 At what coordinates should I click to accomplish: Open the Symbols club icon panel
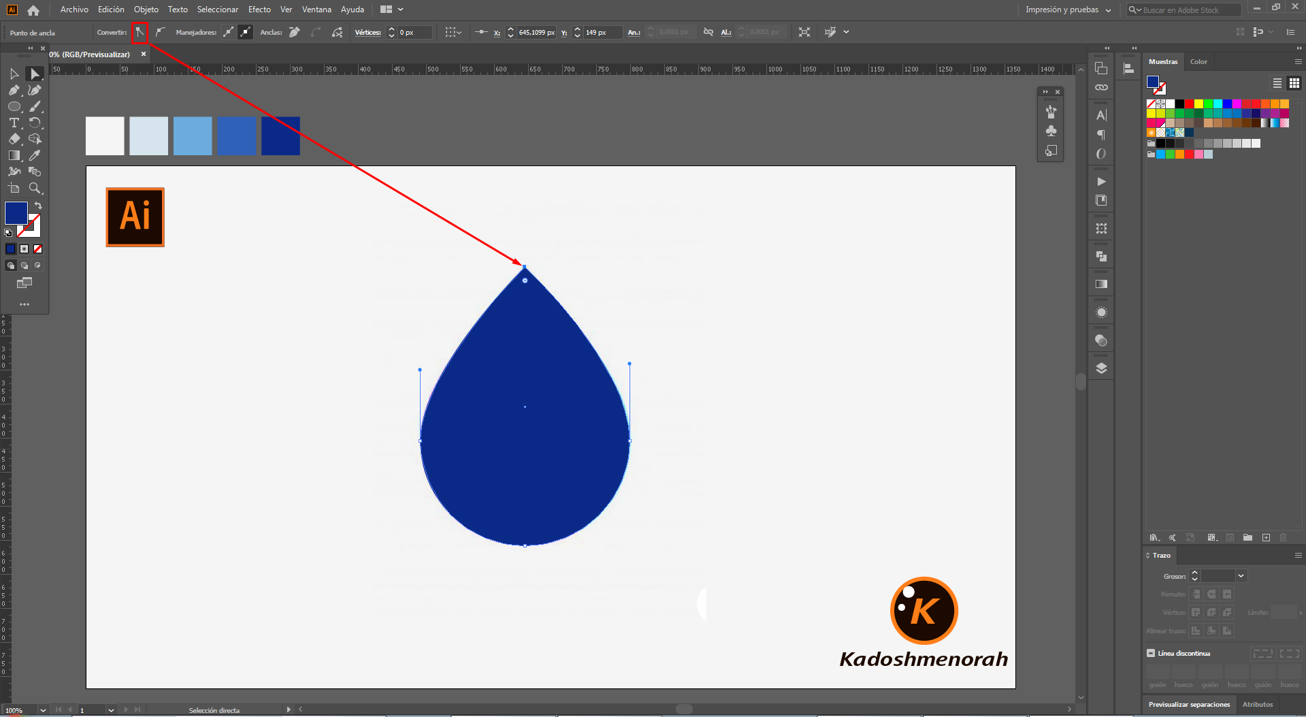1051,131
